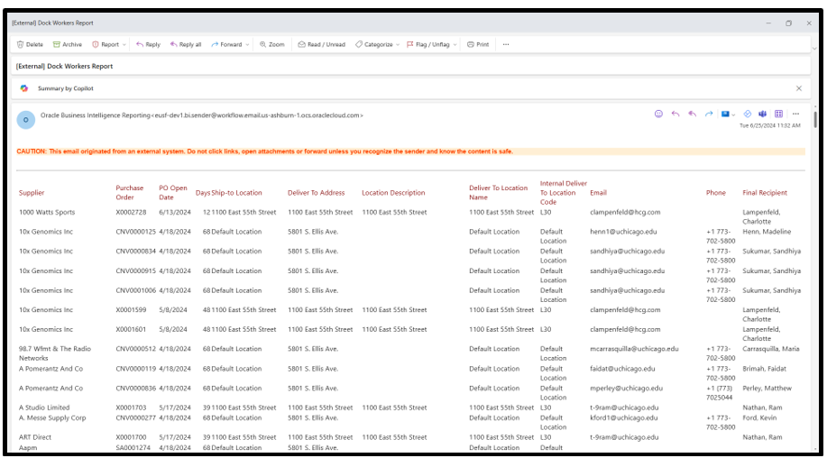Click the faidat@uchicago.edu email cell

622,369
